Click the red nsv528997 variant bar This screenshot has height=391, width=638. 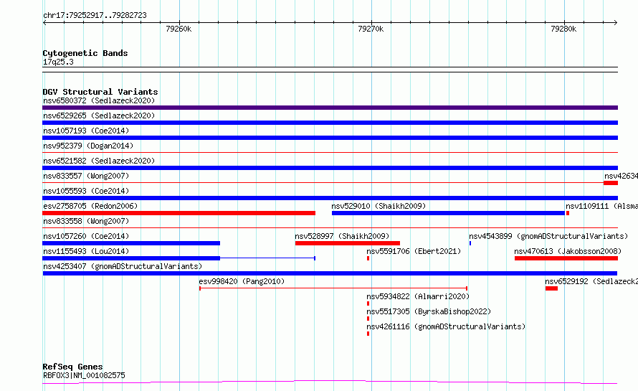tap(348, 243)
